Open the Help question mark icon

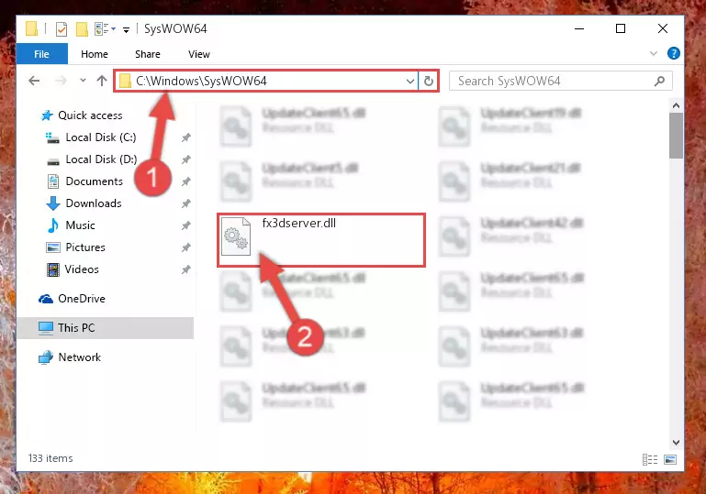click(674, 53)
